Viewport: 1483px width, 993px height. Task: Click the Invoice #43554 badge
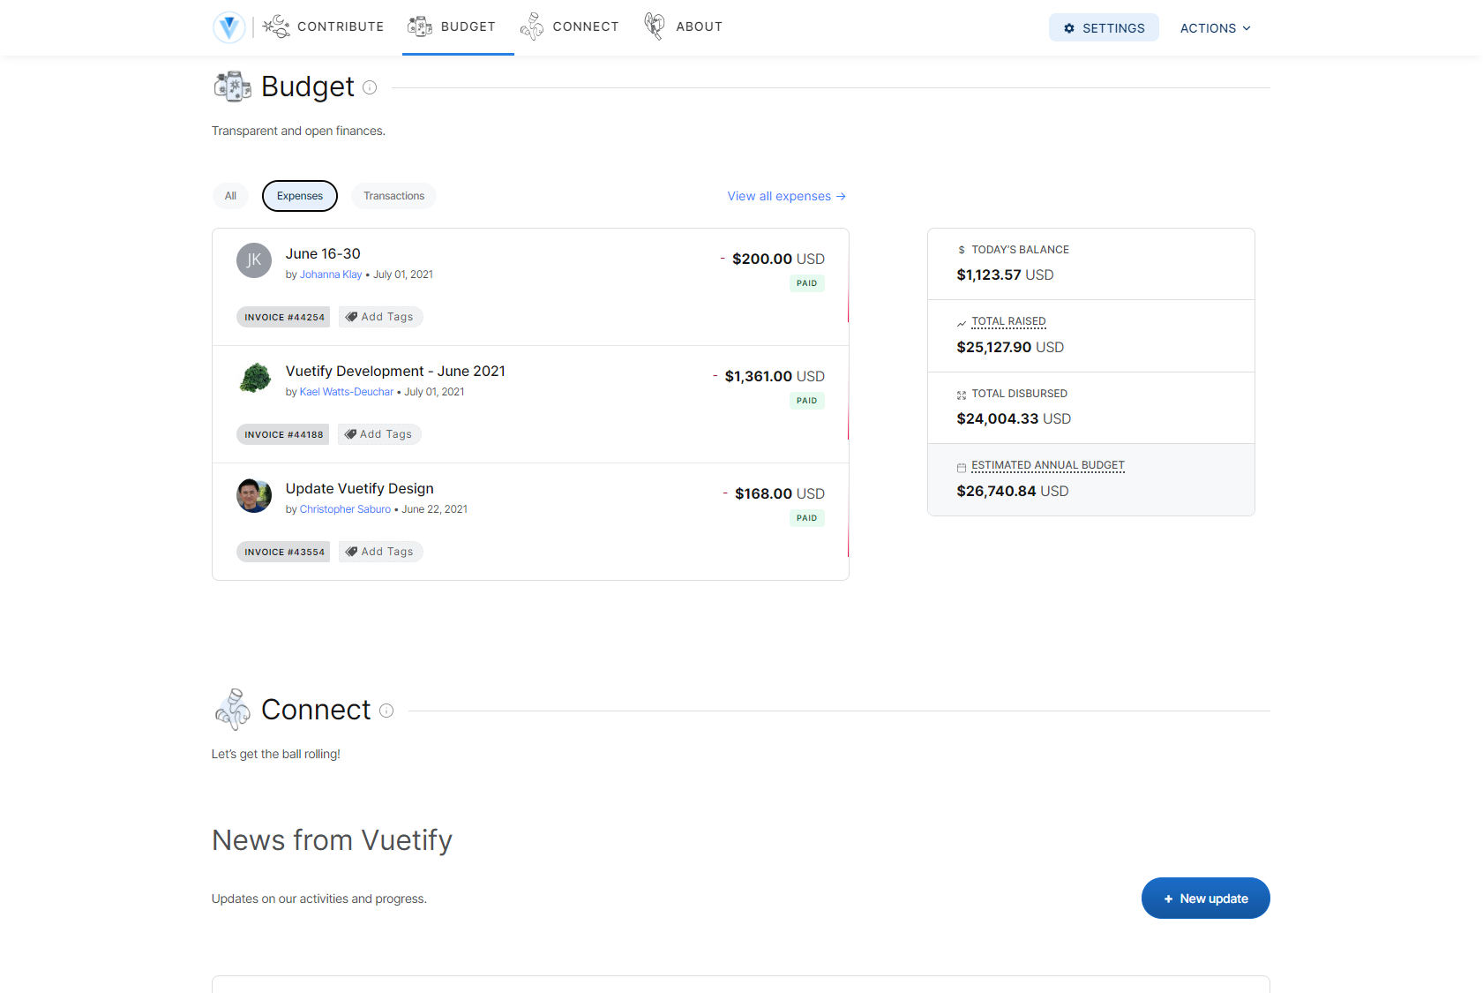pyautogui.click(x=283, y=552)
